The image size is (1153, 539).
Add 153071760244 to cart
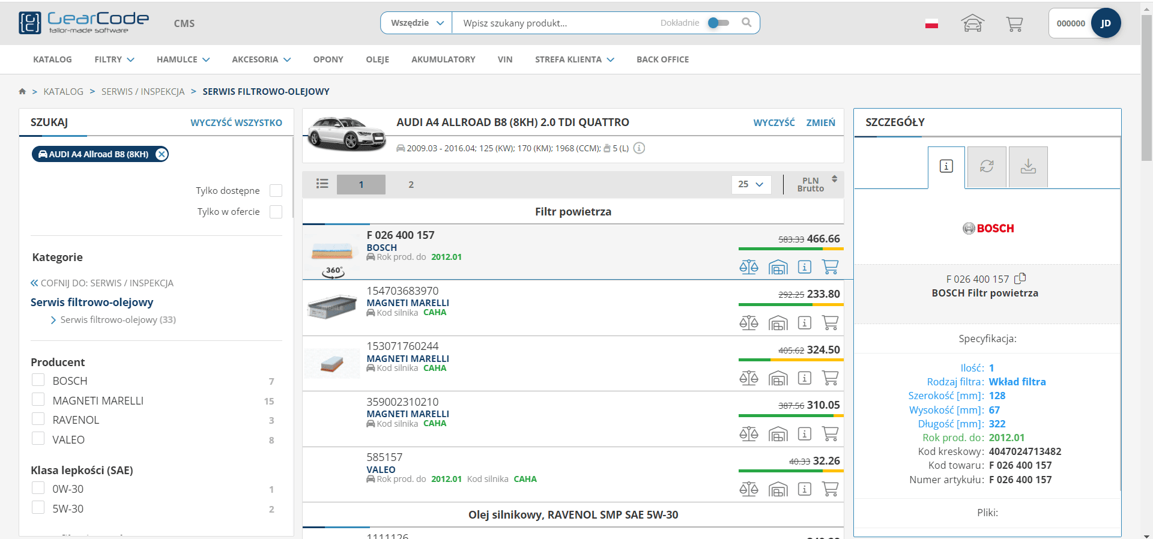tap(830, 378)
